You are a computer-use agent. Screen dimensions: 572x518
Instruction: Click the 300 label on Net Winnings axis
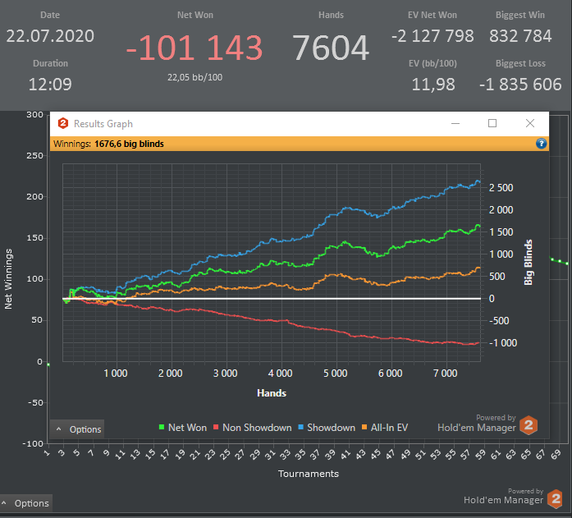click(35, 115)
